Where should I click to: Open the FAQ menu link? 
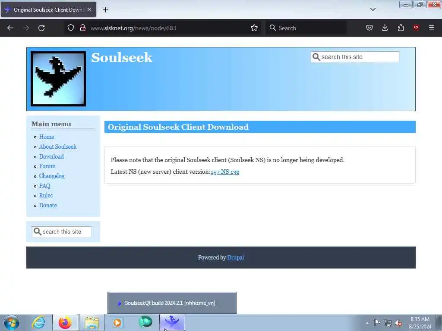pyautogui.click(x=44, y=186)
